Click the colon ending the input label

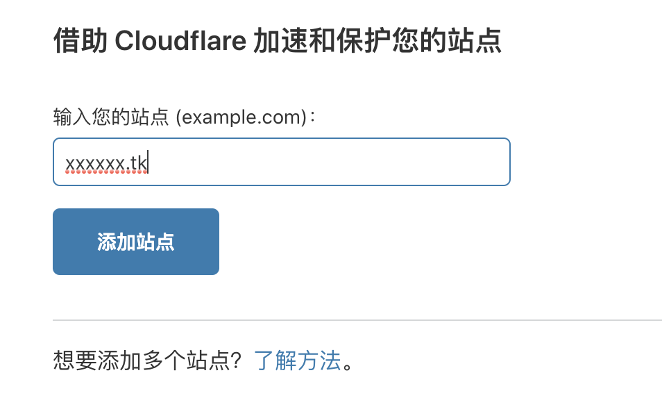[x=312, y=117]
